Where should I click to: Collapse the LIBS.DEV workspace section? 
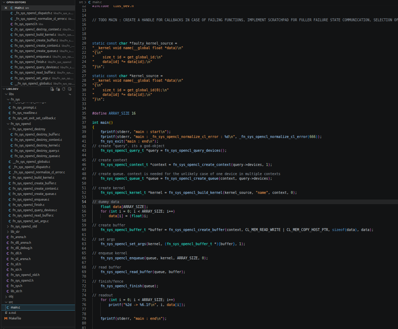4,89
